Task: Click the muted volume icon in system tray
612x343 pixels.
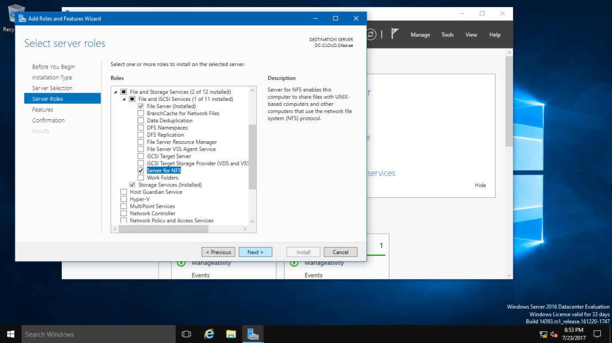Action: pyautogui.click(x=555, y=334)
